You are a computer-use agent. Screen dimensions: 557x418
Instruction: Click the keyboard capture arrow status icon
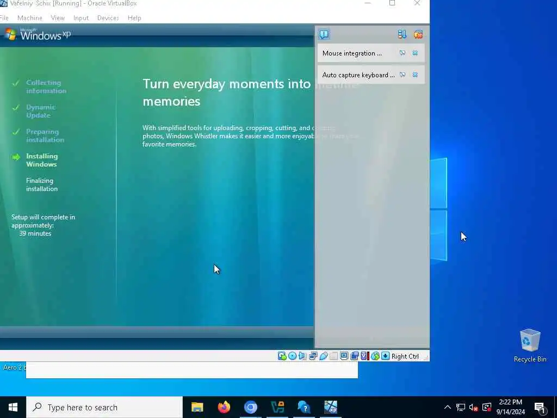click(x=386, y=356)
